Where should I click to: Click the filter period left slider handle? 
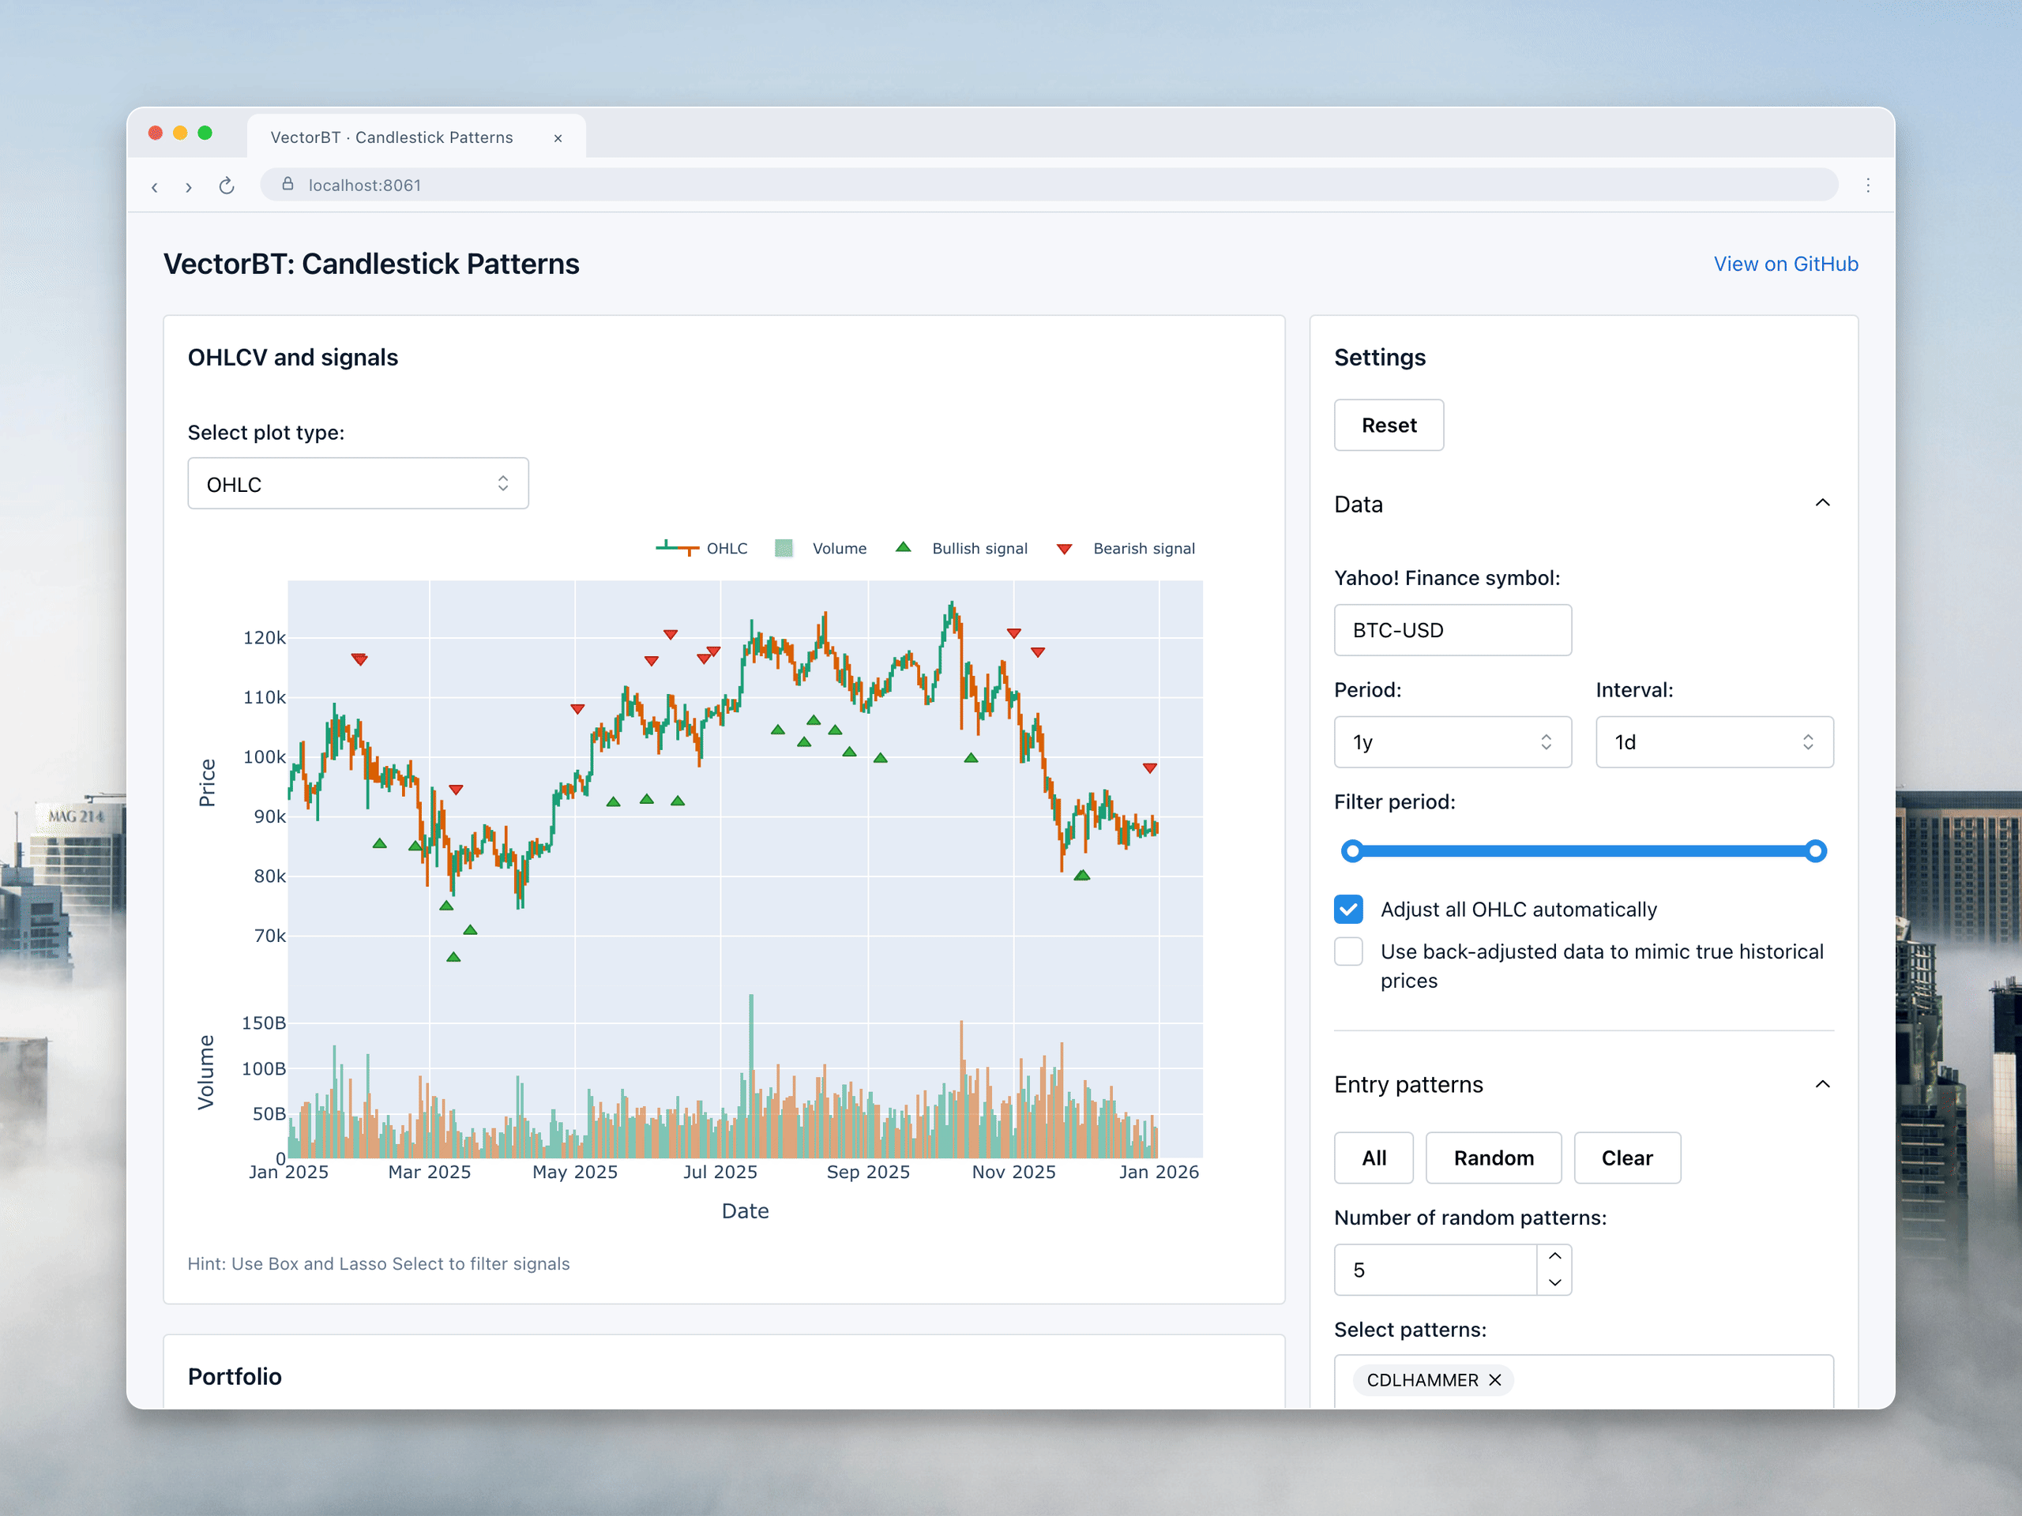(1352, 852)
